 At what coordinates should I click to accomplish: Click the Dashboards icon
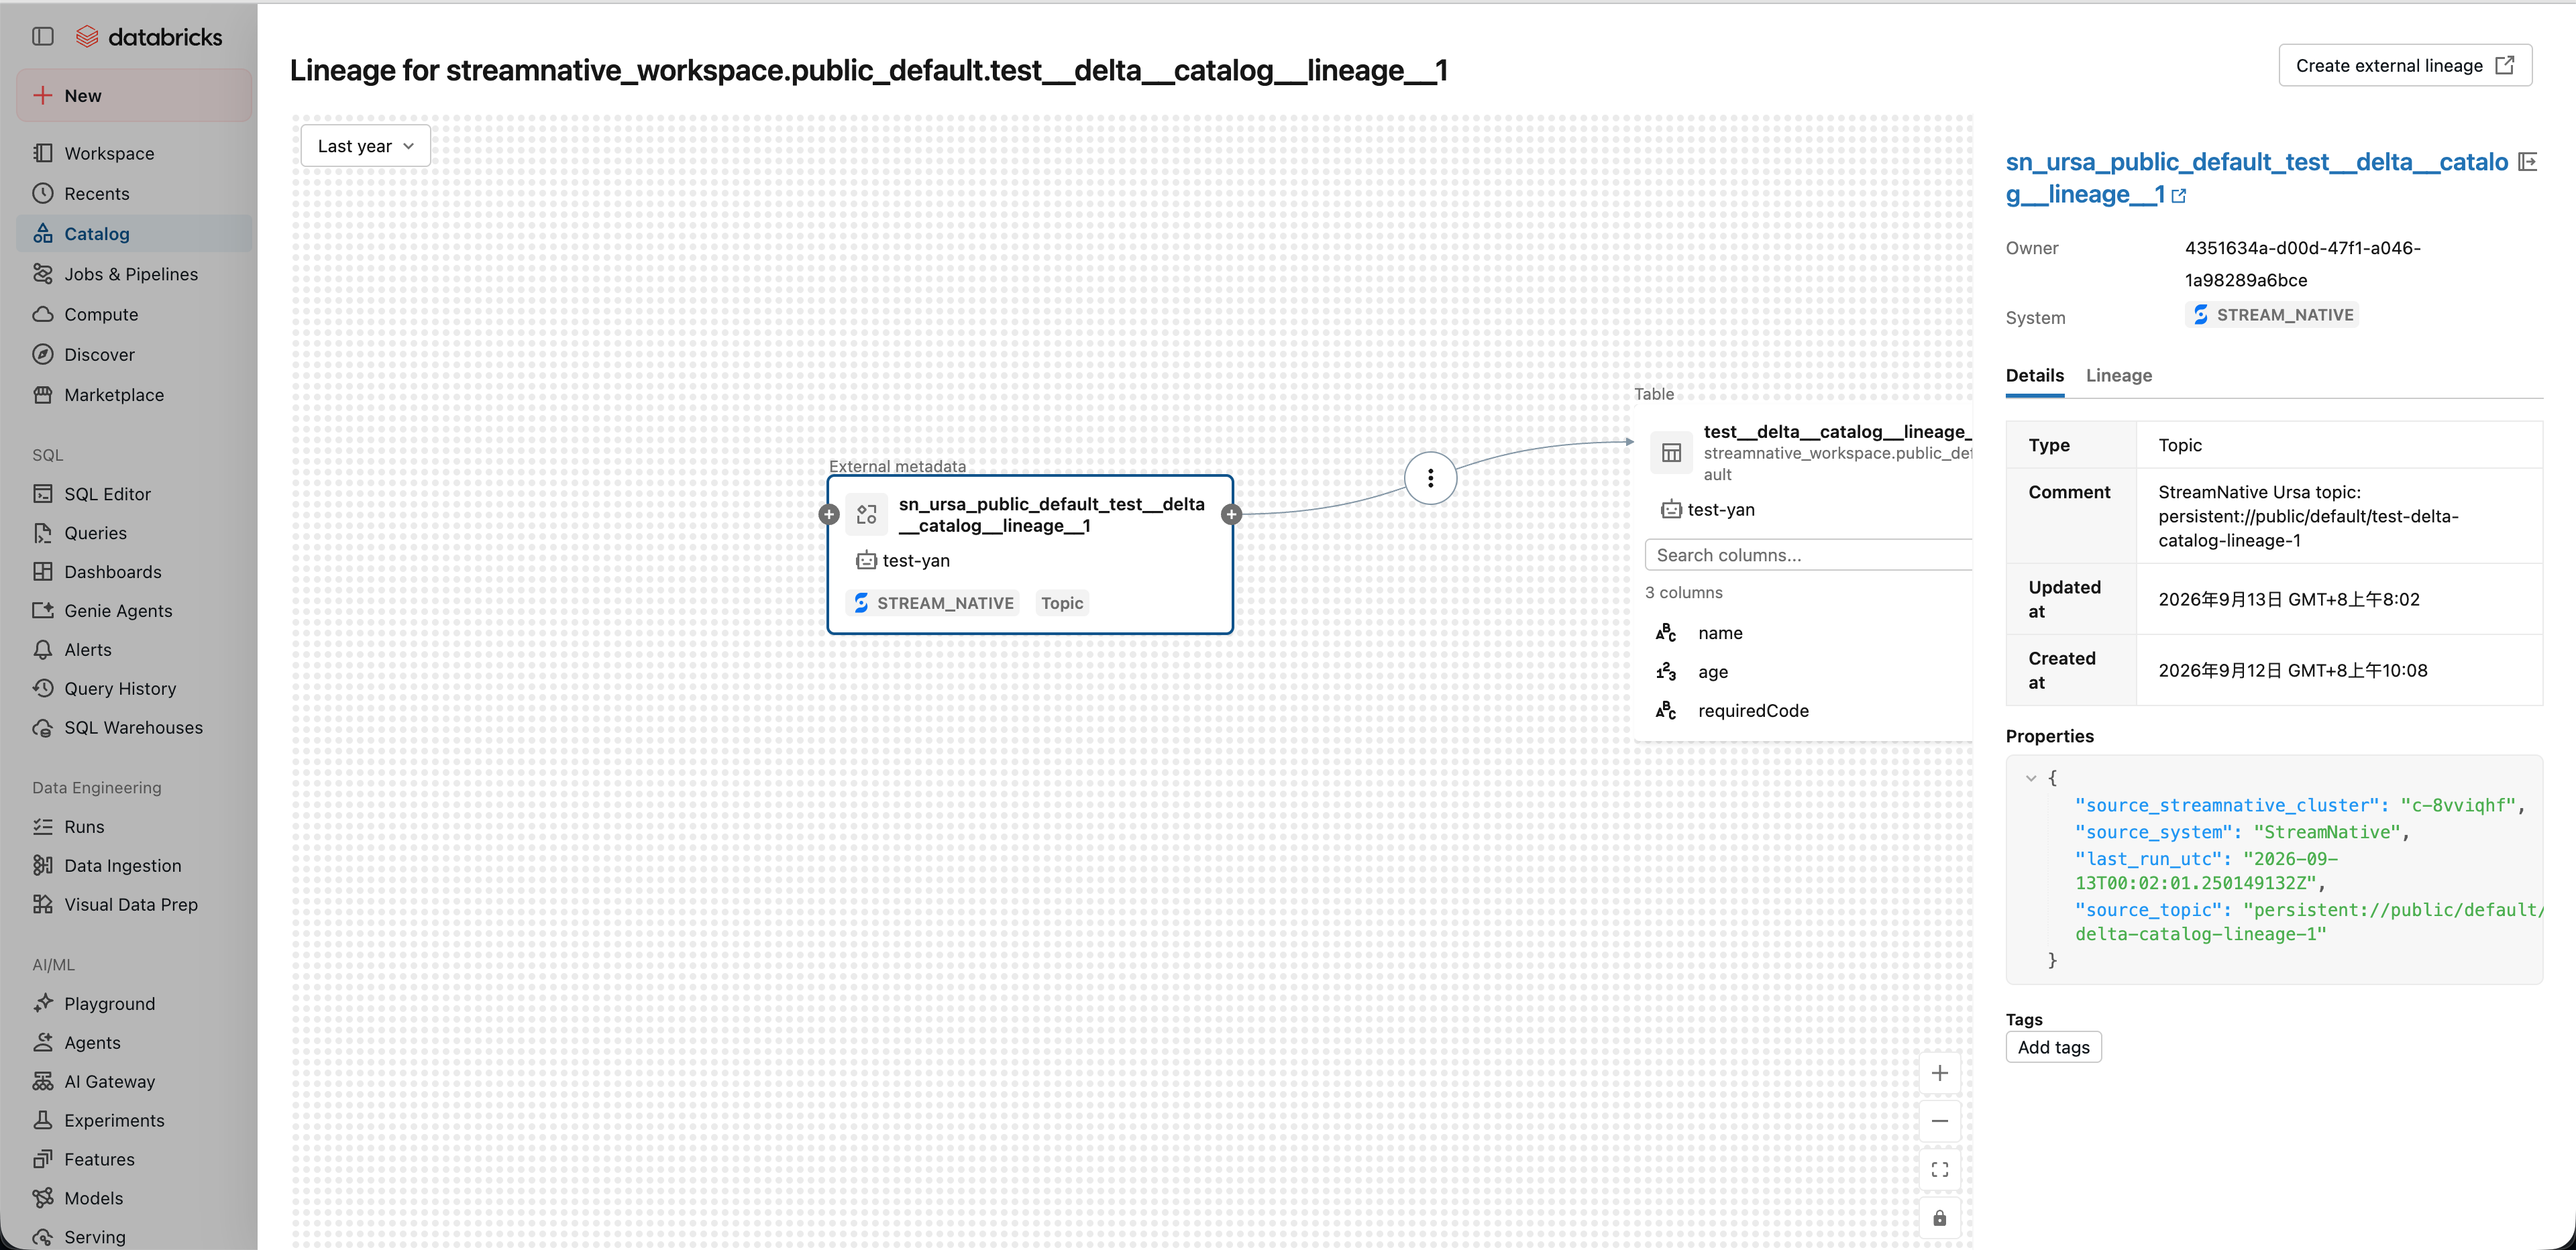(43, 571)
